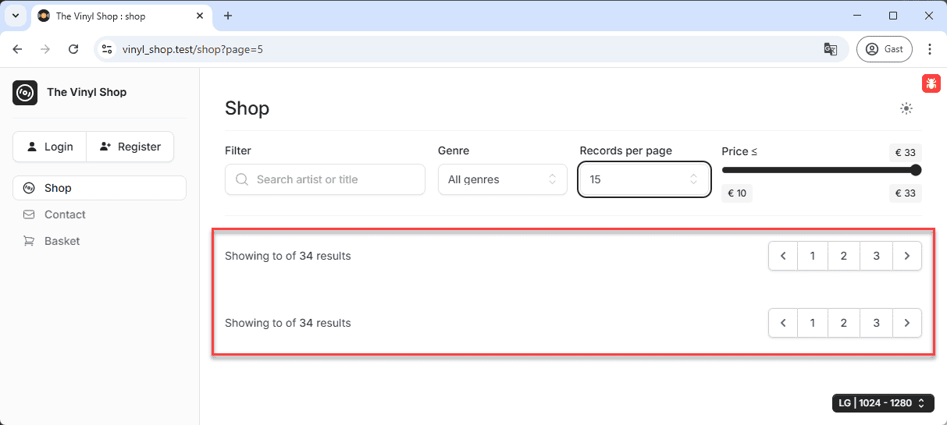The height and width of the screenshot is (425, 947).
Task: Select page 2 in lower pagination
Action: [x=844, y=323]
